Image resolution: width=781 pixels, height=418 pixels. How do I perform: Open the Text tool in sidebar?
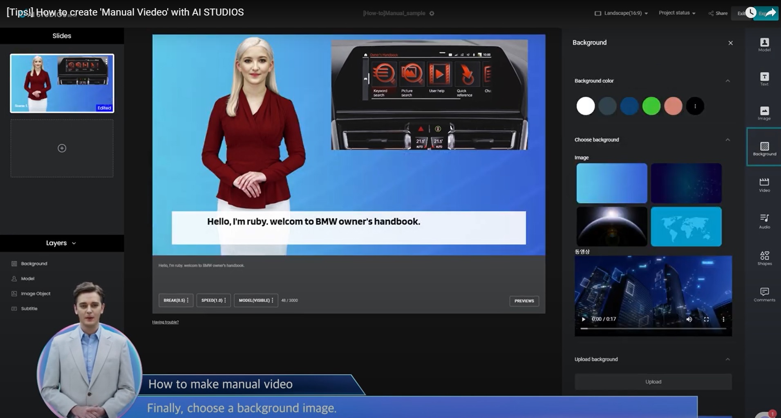764,79
